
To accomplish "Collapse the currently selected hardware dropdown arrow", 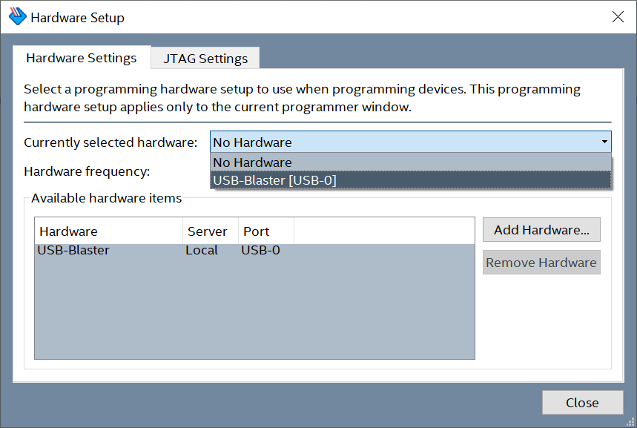I will coord(604,142).
